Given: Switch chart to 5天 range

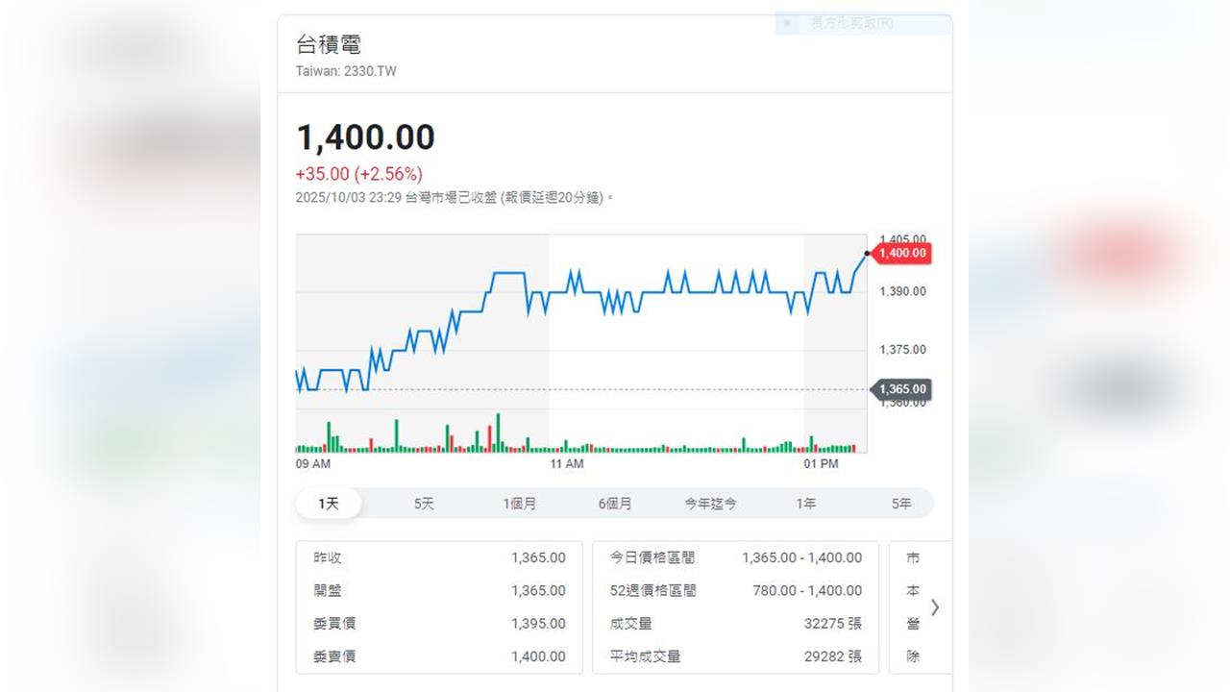Looking at the screenshot, I should click(x=424, y=504).
